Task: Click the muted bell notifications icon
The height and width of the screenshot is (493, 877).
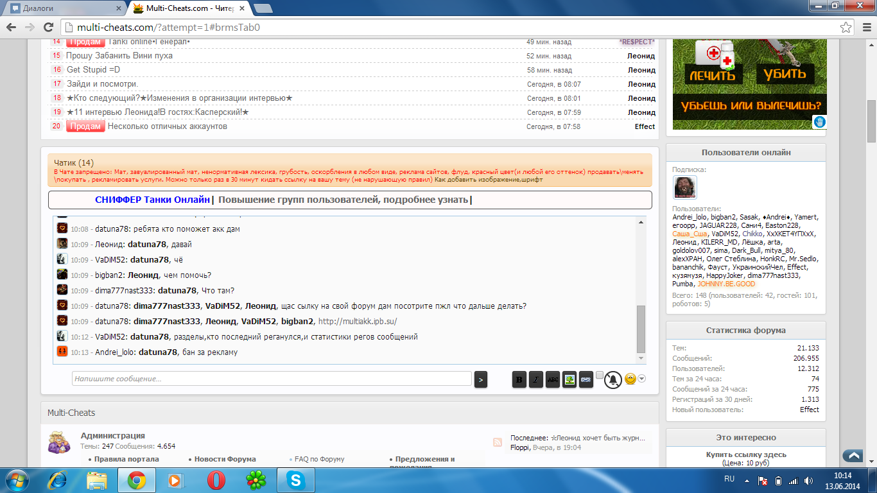Action: pyautogui.click(x=614, y=379)
